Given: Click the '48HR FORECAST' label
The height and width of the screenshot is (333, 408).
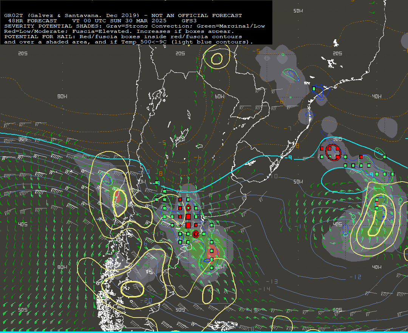Looking at the screenshot, I should coord(32,21).
